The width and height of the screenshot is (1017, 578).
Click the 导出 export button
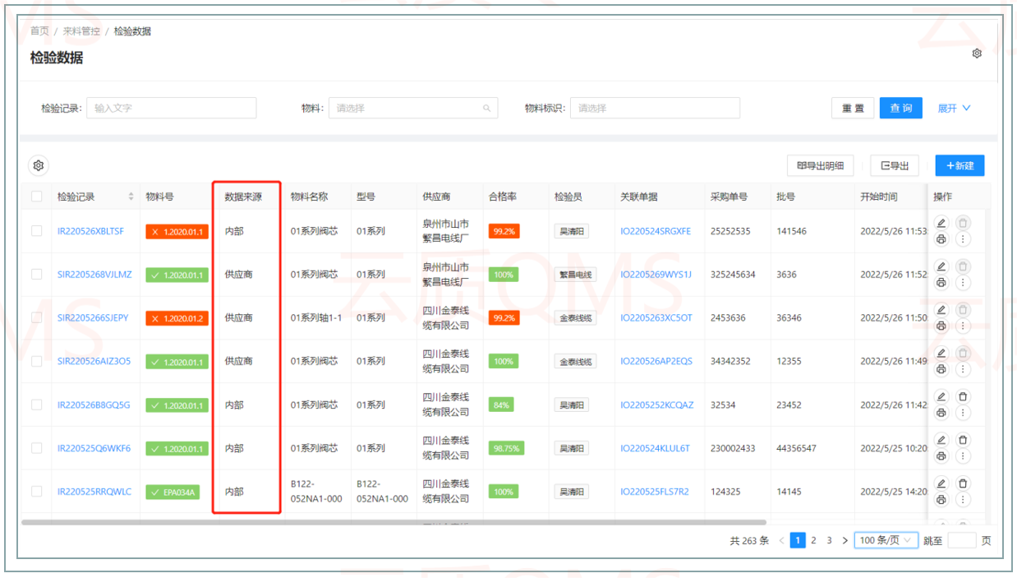(x=895, y=165)
